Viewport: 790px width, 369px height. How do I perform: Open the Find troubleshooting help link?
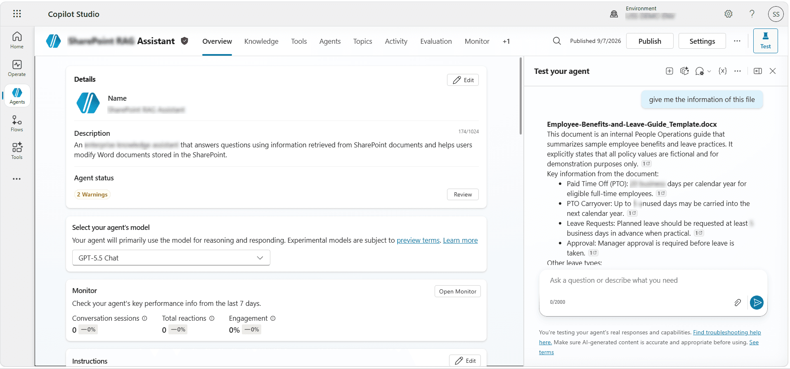pos(727,332)
